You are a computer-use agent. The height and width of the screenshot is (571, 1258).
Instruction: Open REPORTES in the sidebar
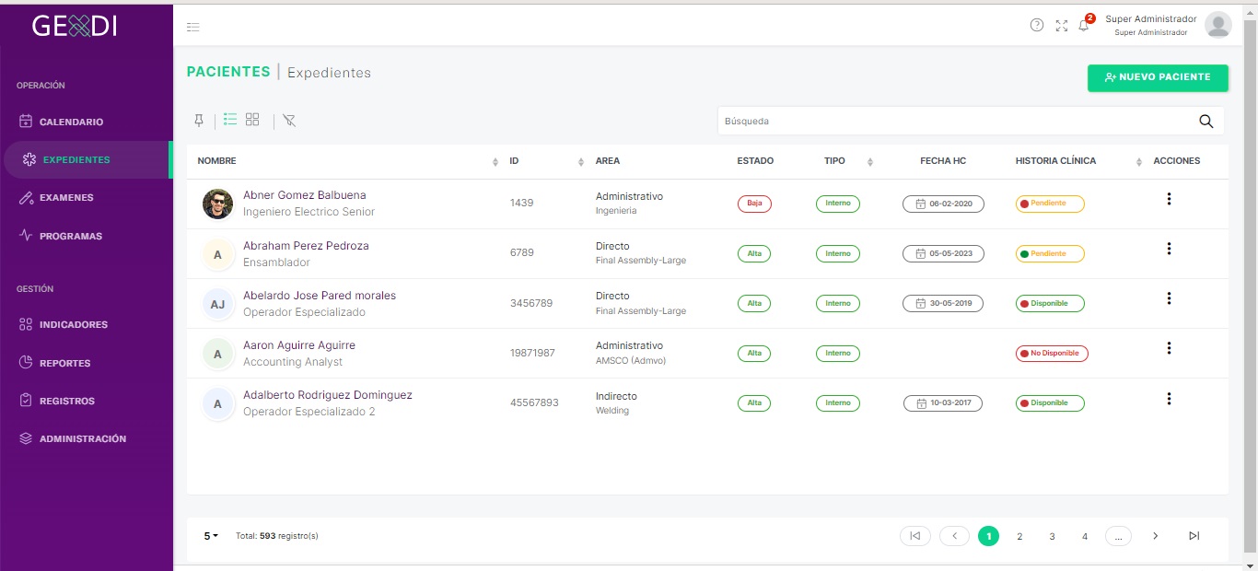click(64, 363)
